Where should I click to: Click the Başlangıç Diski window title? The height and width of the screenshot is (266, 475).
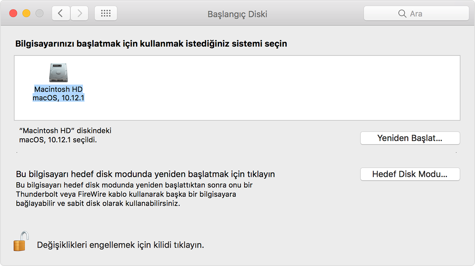[237, 14]
